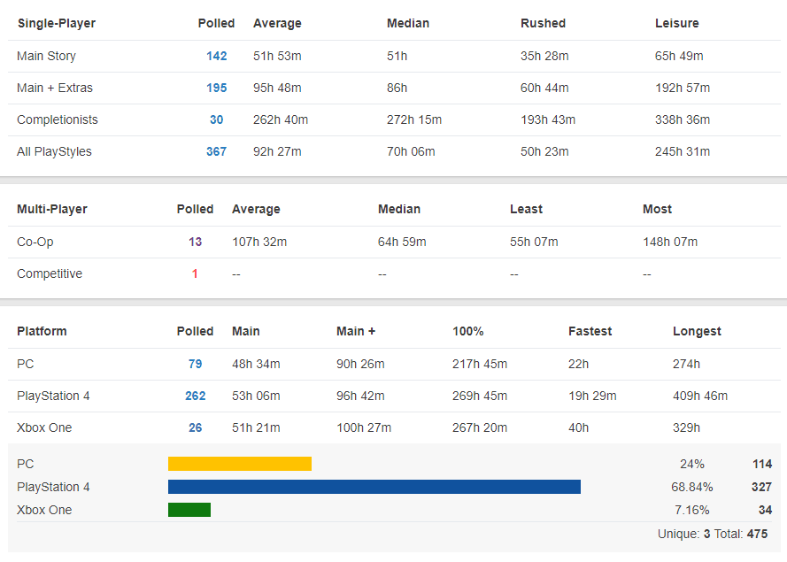Open the 142 polled count for Main Story

click(x=216, y=56)
